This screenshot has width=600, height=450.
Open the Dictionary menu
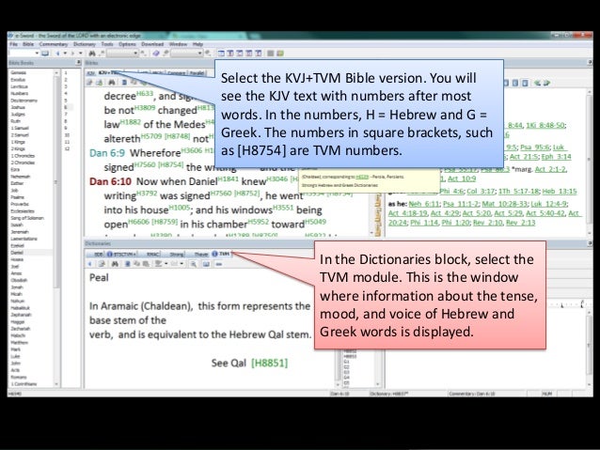point(85,44)
